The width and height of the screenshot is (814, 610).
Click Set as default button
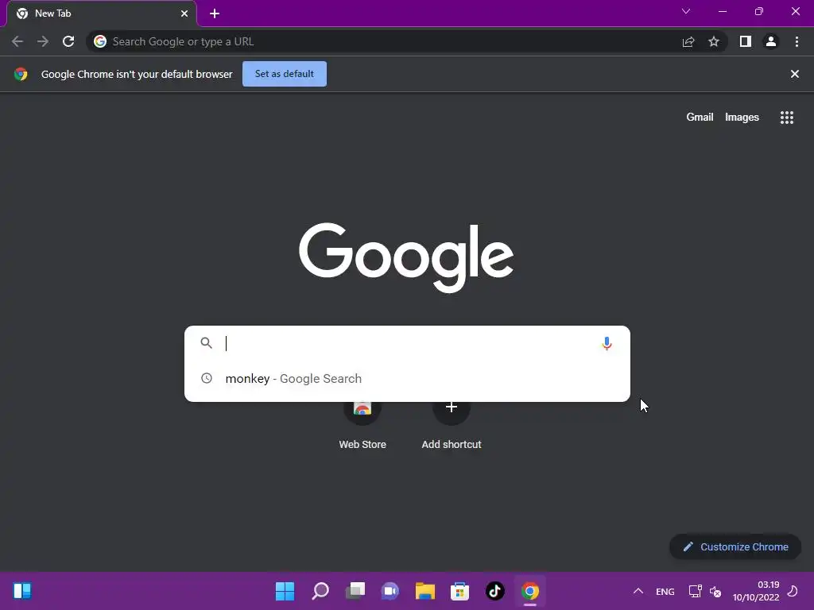pyautogui.click(x=285, y=74)
